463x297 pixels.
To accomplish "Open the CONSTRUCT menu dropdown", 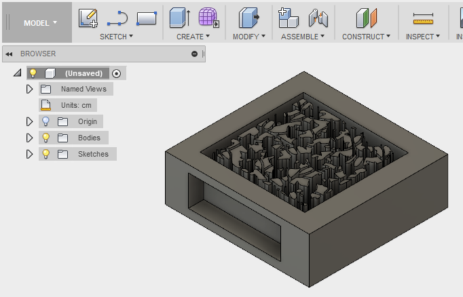I will pyautogui.click(x=366, y=37).
